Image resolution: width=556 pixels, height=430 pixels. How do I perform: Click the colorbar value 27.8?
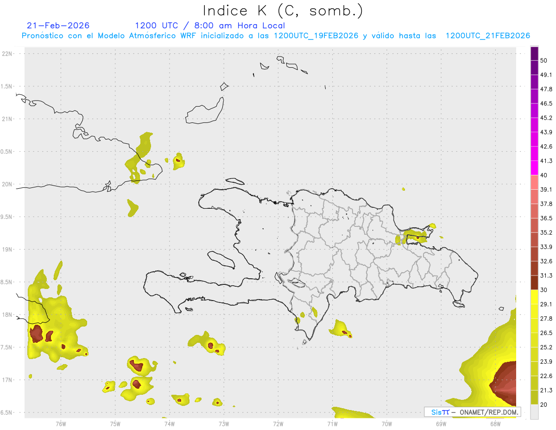pos(546,319)
